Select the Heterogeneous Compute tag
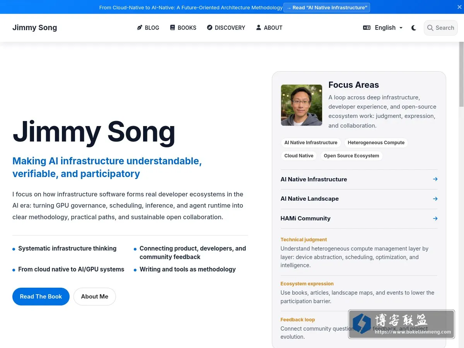Viewport: 464px width, 348px height. pos(376,143)
